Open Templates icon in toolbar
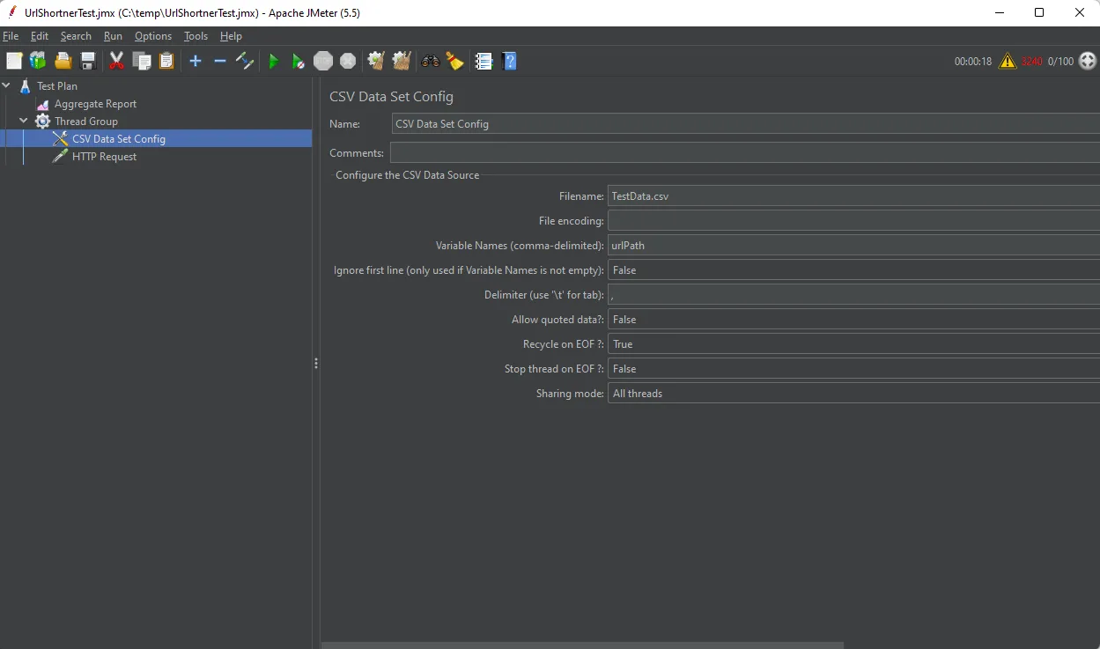This screenshot has width=1100, height=649. click(38, 61)
